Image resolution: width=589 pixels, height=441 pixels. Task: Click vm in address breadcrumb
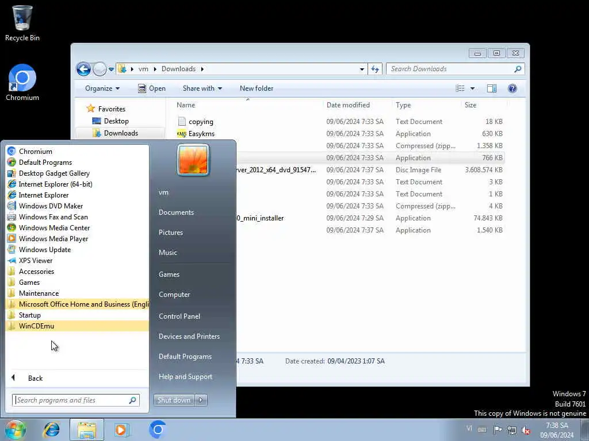pos(143,69)
